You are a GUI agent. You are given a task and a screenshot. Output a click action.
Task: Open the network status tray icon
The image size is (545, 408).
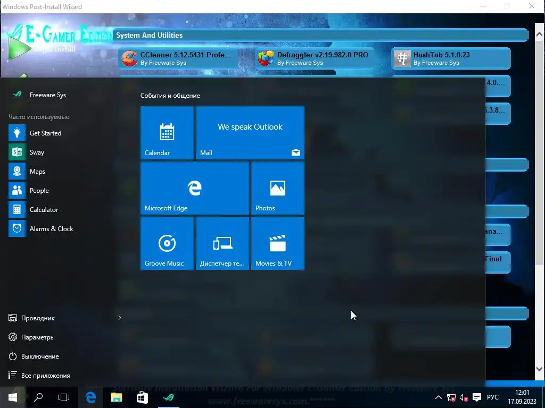click(451, 397)
